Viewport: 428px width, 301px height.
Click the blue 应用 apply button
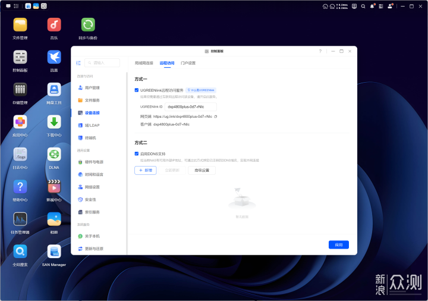[339, 244]
